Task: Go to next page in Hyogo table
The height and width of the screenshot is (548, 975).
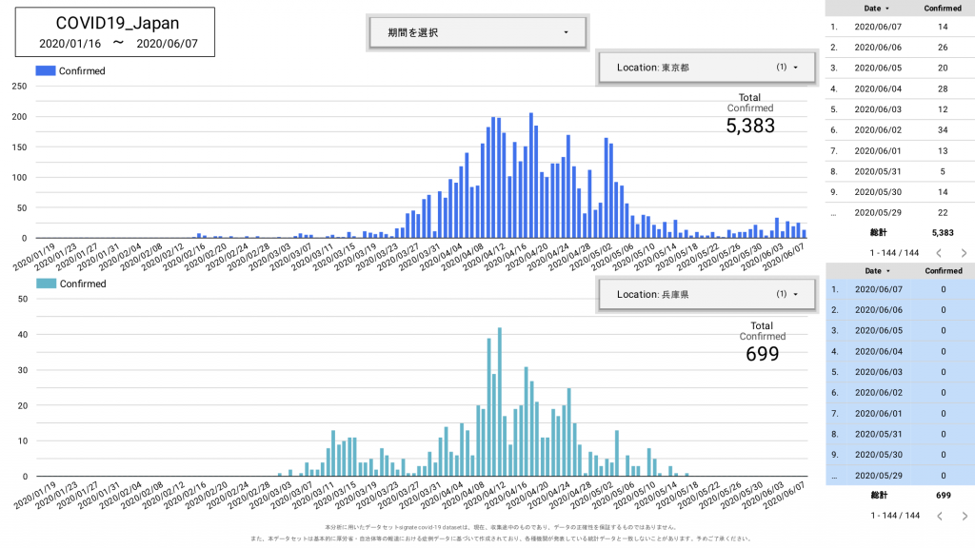Action: [x=964, y=516]
